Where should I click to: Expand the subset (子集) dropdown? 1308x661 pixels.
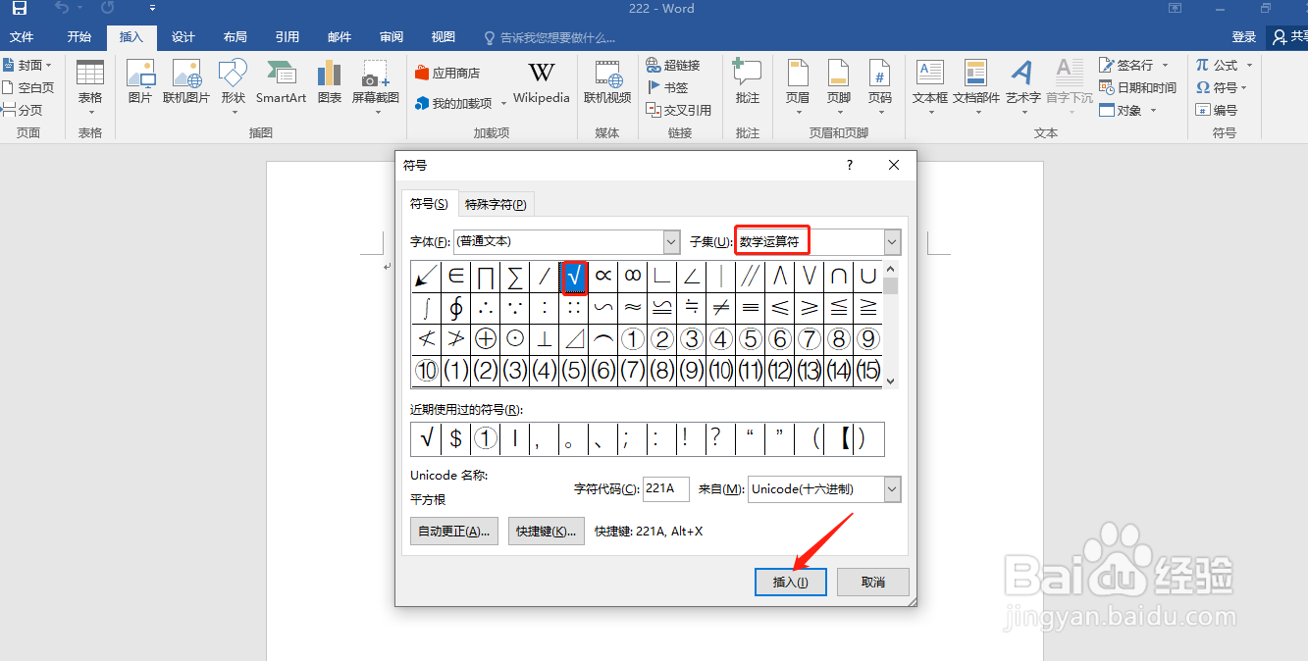click(892, 241)
